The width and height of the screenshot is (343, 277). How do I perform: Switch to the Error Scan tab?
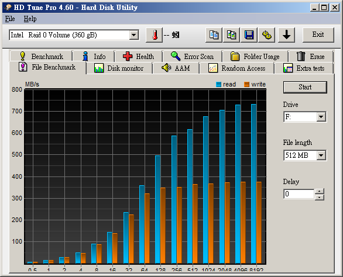pos(193,56)
